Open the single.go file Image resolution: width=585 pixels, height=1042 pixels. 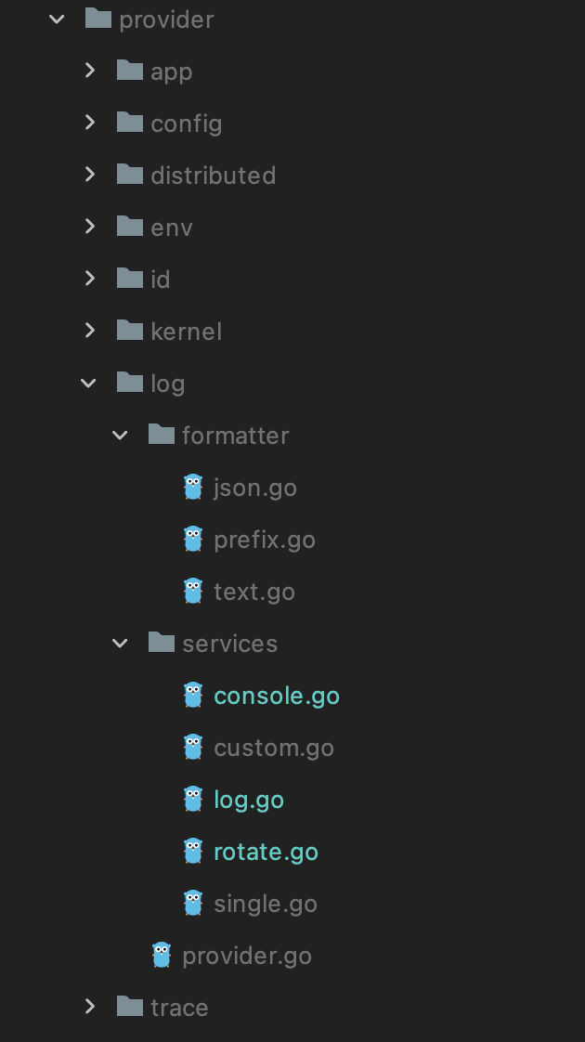tap(266, 904)
